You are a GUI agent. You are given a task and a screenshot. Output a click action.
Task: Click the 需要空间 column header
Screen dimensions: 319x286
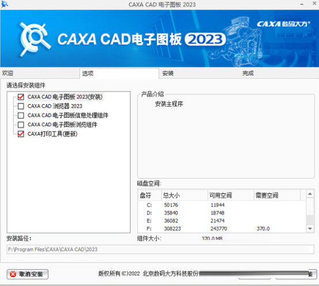277,196
